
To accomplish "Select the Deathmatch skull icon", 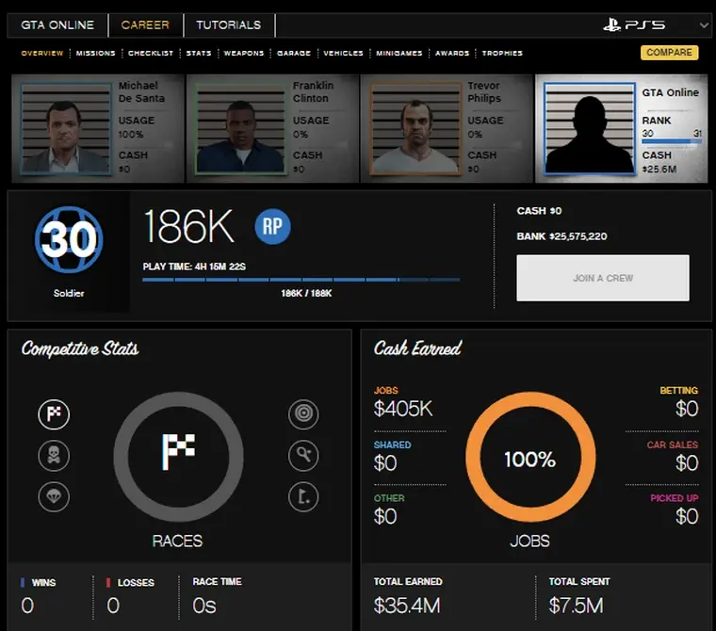I will [x=54, y=456].
